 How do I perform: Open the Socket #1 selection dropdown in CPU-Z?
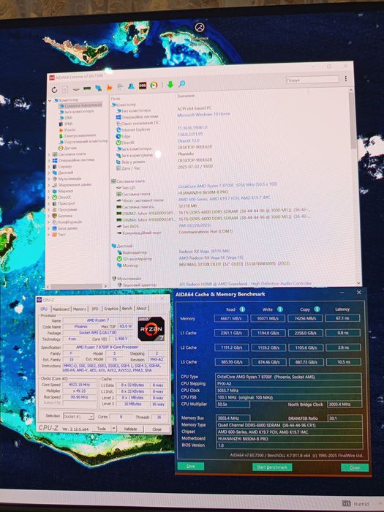pyautogui.click(x=78, y=417)
